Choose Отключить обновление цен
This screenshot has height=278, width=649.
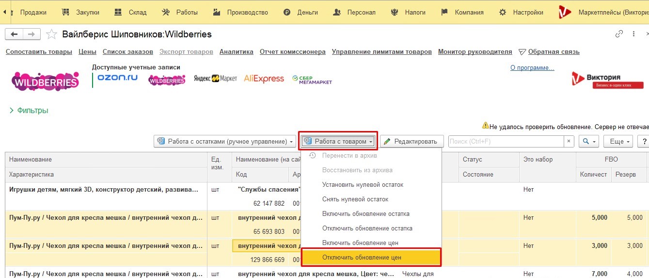point(371,257)
